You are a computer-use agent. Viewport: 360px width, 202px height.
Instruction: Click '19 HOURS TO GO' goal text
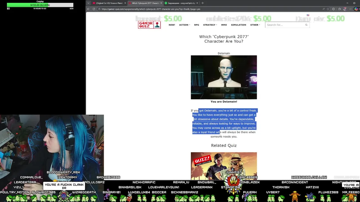pyautogui.click(x=40, y=9)
